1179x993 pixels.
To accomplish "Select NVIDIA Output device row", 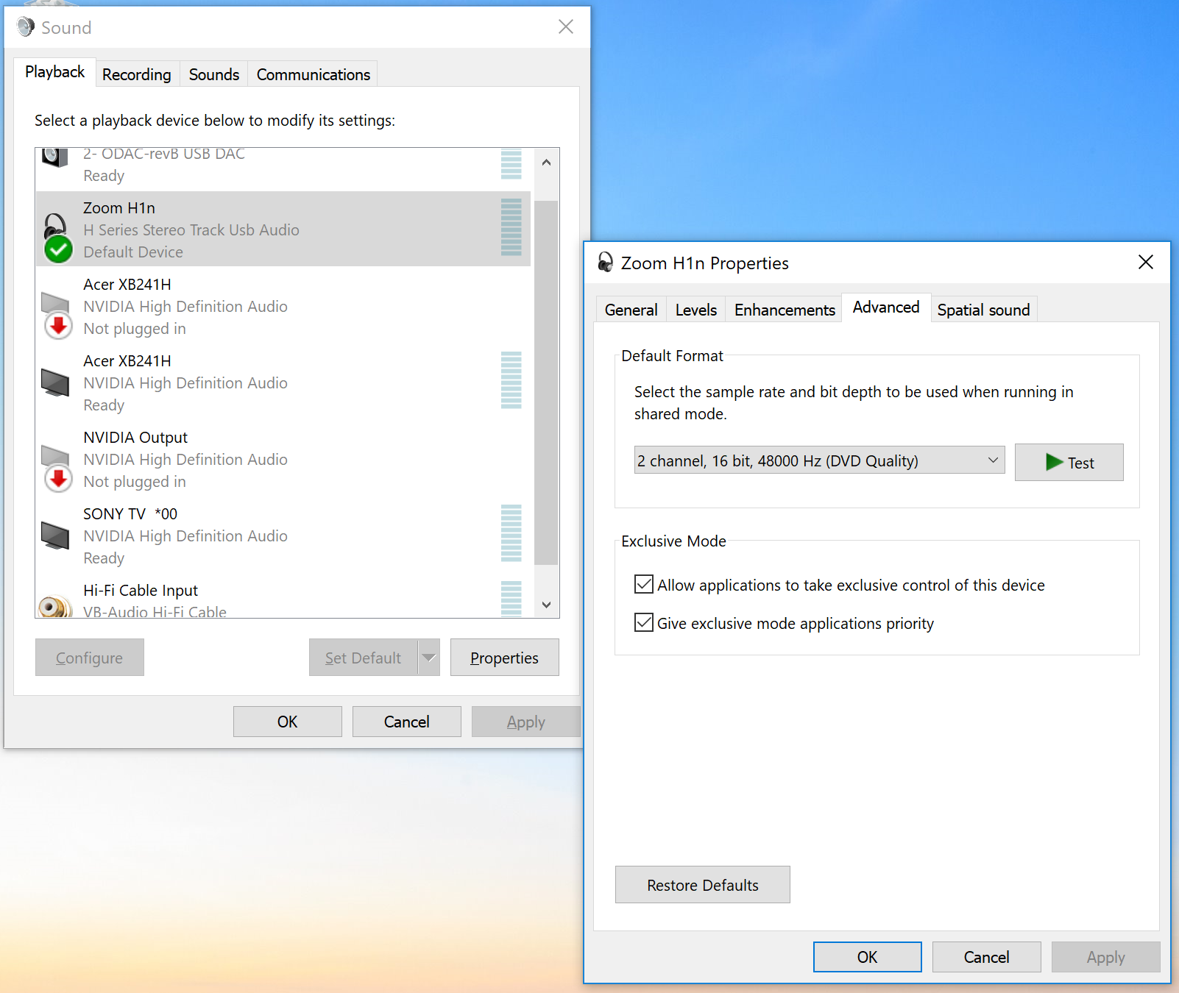I will coord(283,459).
